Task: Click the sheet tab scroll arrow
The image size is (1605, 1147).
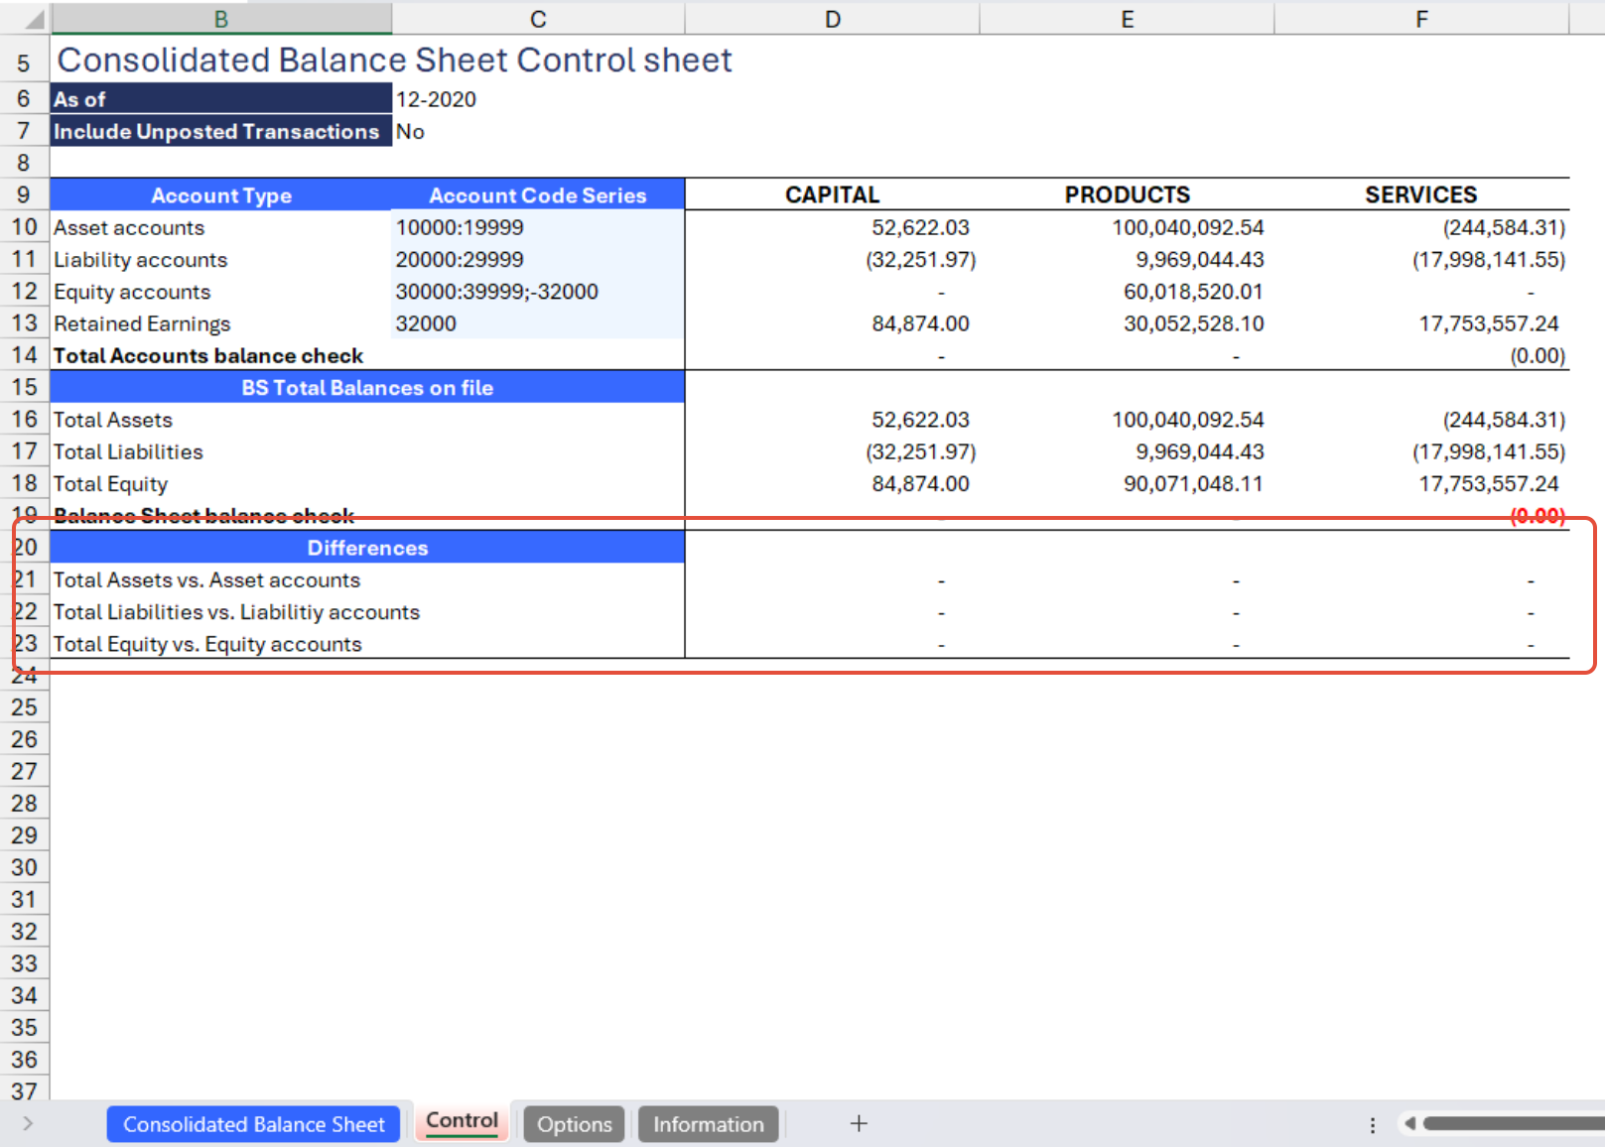Action: click(28, 1123)
